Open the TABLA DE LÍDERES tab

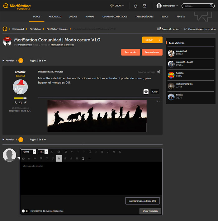(145, 16)
